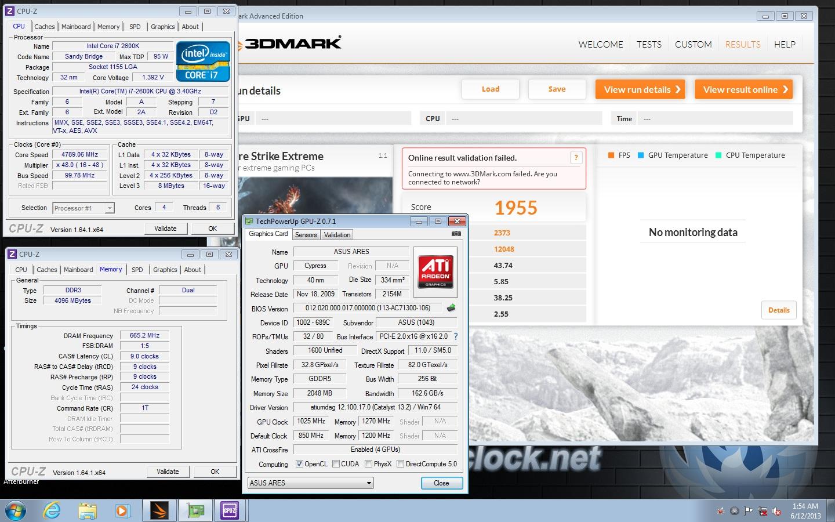Click the volume speaker icon in system tray
The height and width of the screenshot is (522, 835).
[x=777, y=511]
